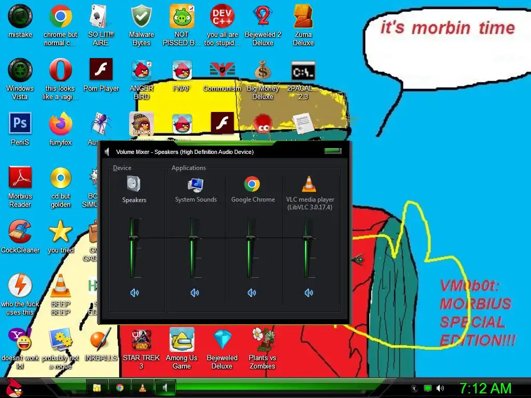Click the 7:12 AM taskbar clock

tap(485, 388)
